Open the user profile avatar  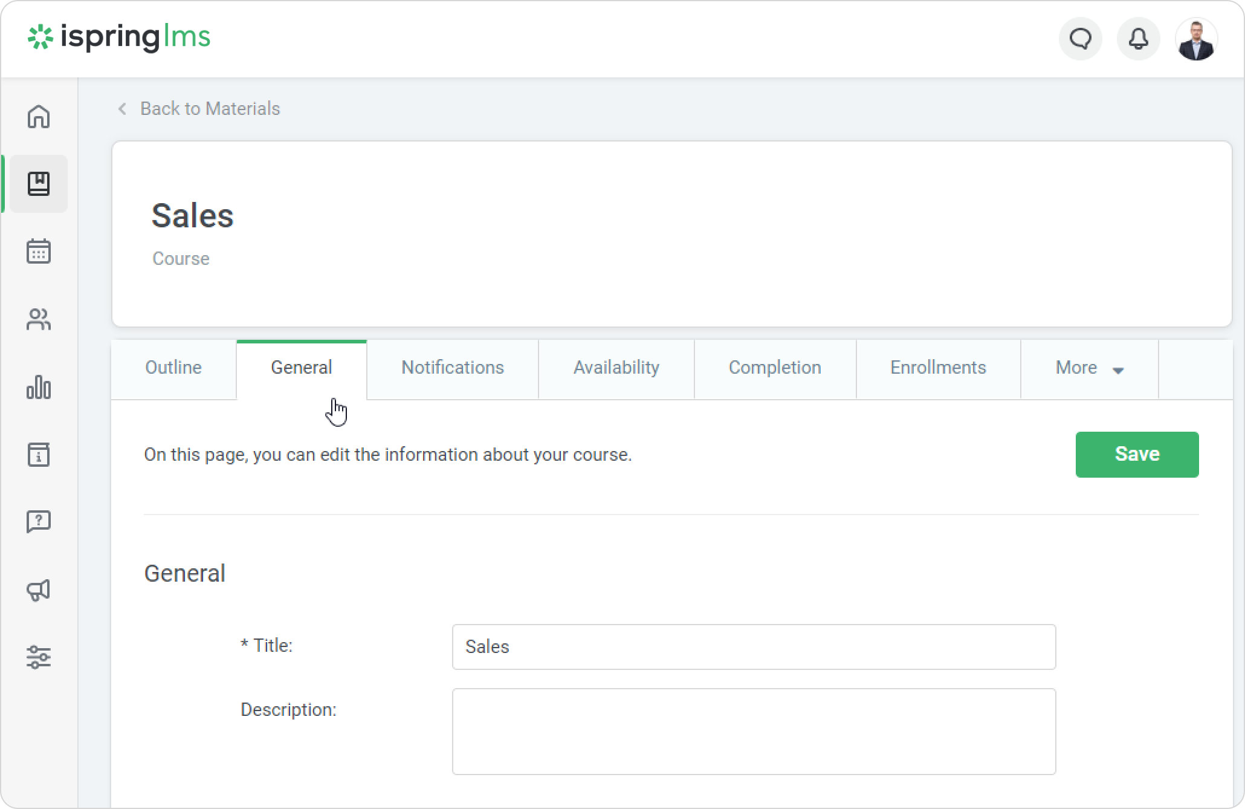[1196, 39]
